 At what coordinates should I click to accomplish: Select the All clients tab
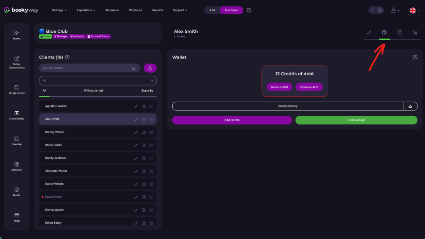pos(44,90)
